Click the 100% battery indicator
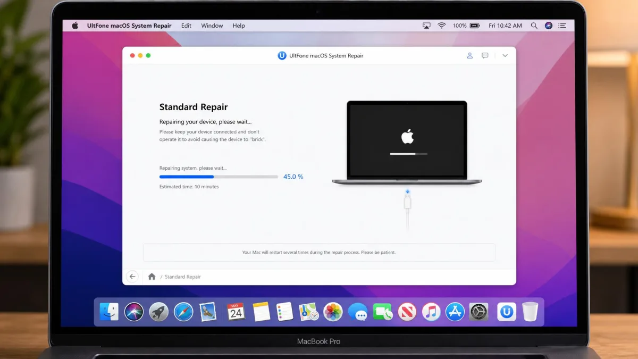The height and width of the screenshot is (359, 638). coord(467,26)
